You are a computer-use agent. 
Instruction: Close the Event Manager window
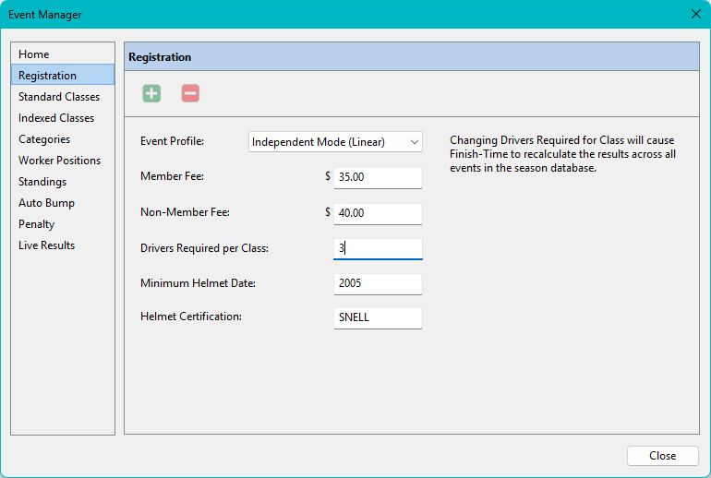click(696, 14)
